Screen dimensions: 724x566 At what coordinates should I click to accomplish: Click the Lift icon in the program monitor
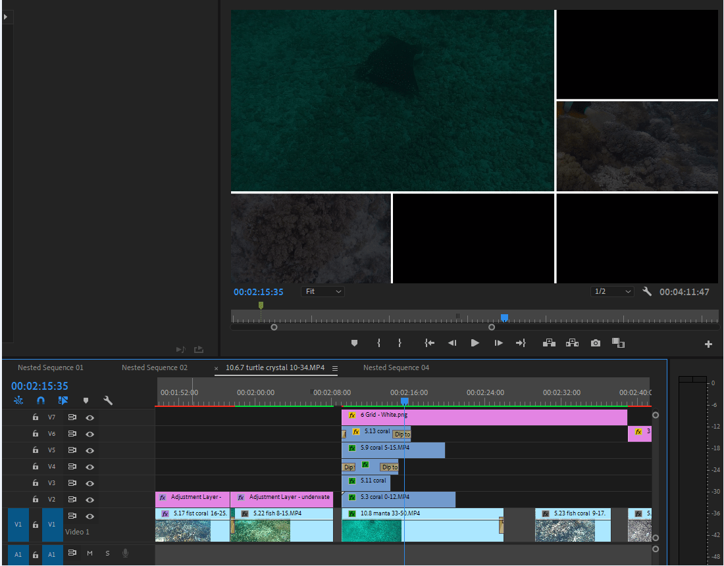click(549, 342)
